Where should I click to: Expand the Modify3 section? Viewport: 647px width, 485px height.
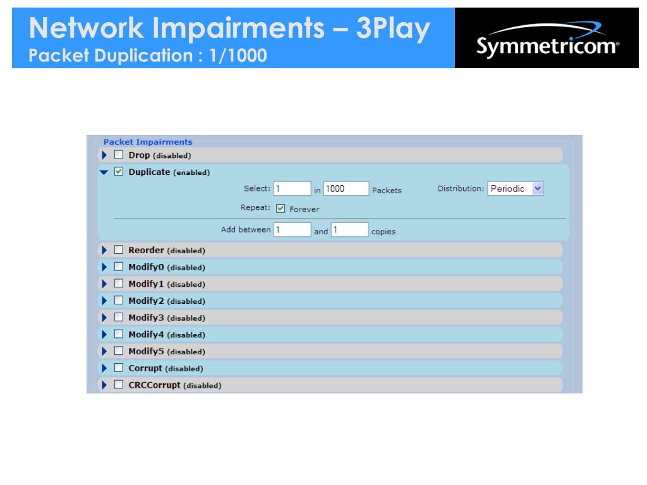point(104,318)
